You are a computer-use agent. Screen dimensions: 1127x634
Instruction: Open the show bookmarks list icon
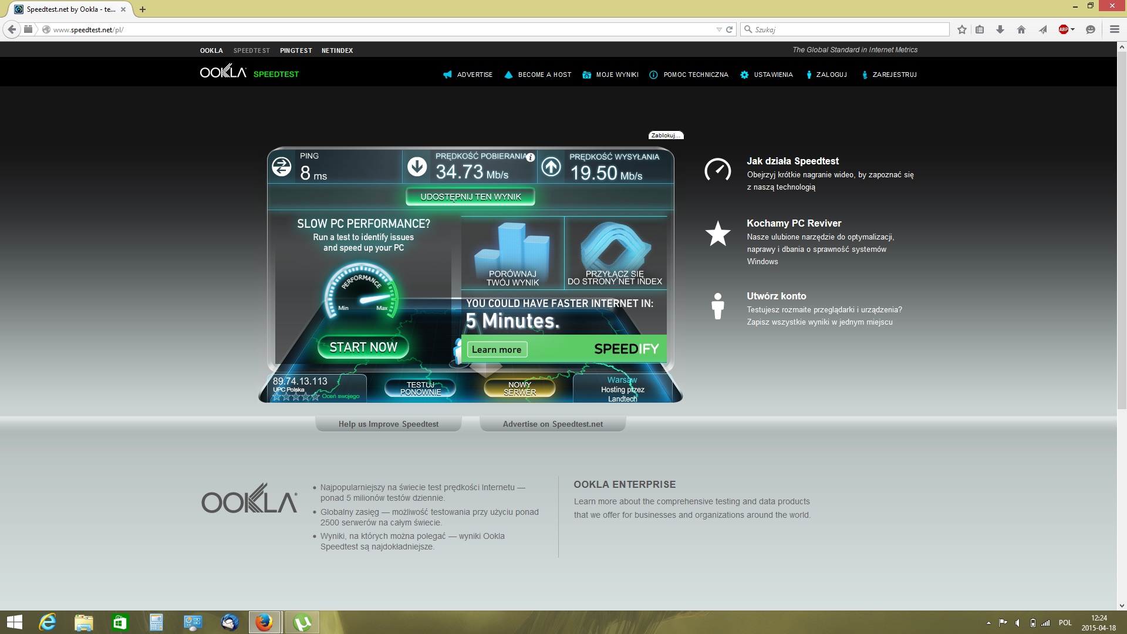coord(980,29)
